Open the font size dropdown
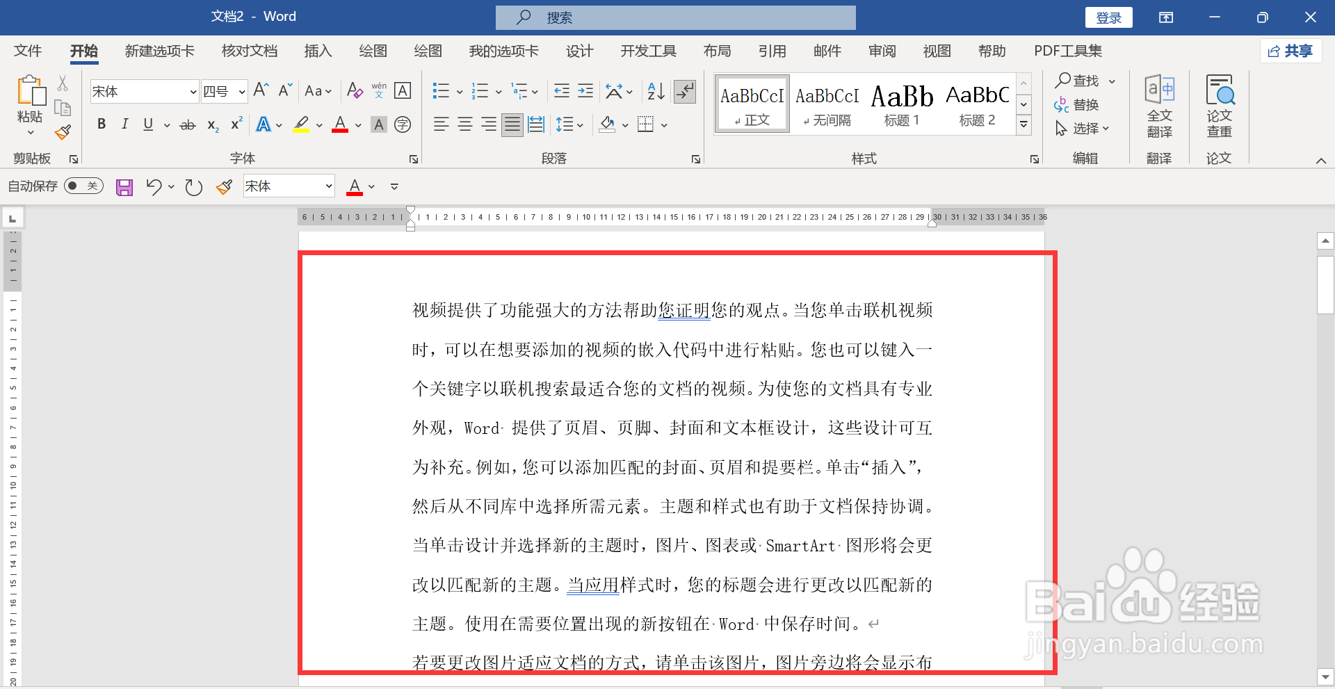The width and height of the screenshot is (1335, 689). [x=240, y=91]
